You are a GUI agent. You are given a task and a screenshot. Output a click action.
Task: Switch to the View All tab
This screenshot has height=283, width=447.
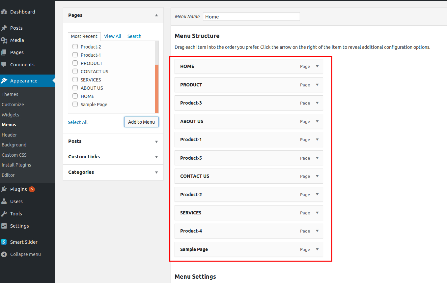(112, 36)
